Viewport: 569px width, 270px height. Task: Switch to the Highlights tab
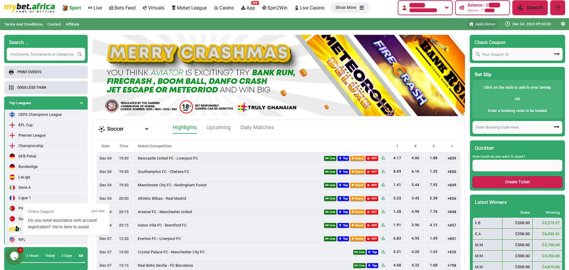(185, 127)
